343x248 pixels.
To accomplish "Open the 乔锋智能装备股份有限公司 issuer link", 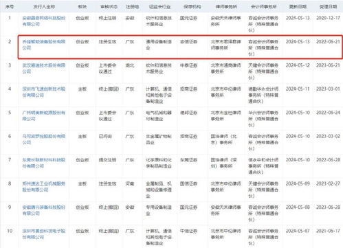I will (x=44, y=45).
